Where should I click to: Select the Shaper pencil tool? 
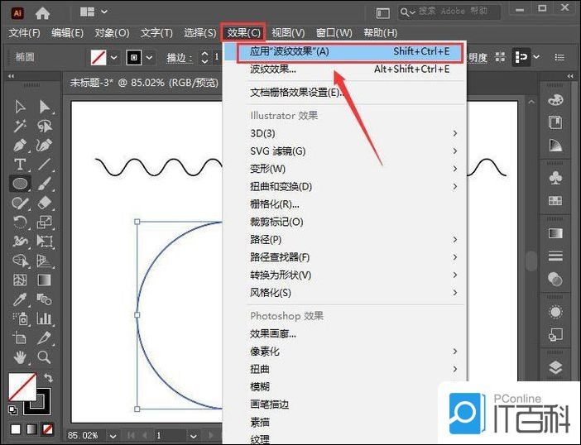[x=20, y=203]
